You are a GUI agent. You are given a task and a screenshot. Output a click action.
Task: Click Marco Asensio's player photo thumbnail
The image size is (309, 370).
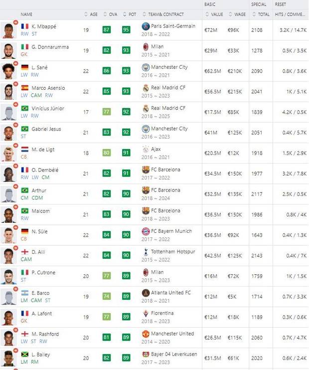[x=8, y=92]
